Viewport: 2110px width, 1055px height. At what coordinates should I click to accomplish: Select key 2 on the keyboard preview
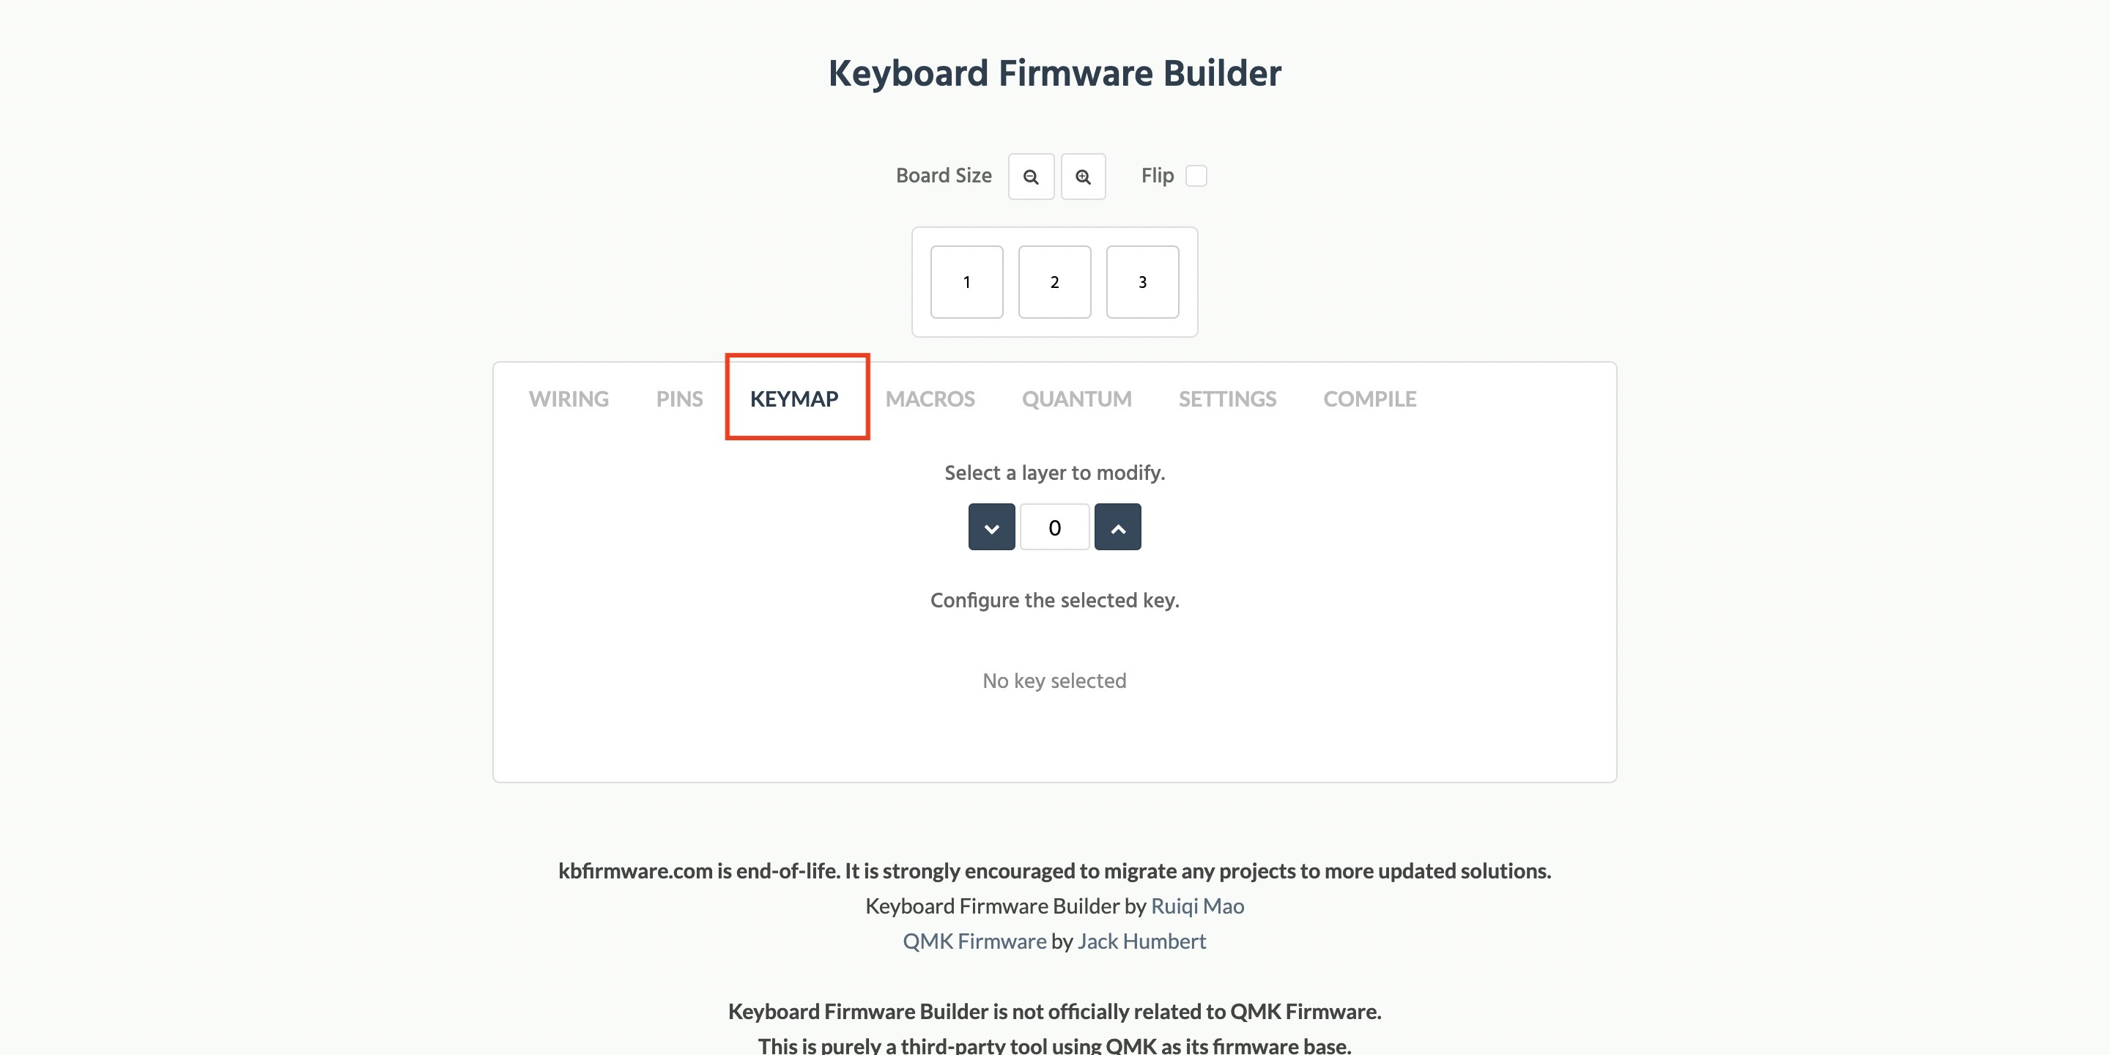coord(1055,282)
